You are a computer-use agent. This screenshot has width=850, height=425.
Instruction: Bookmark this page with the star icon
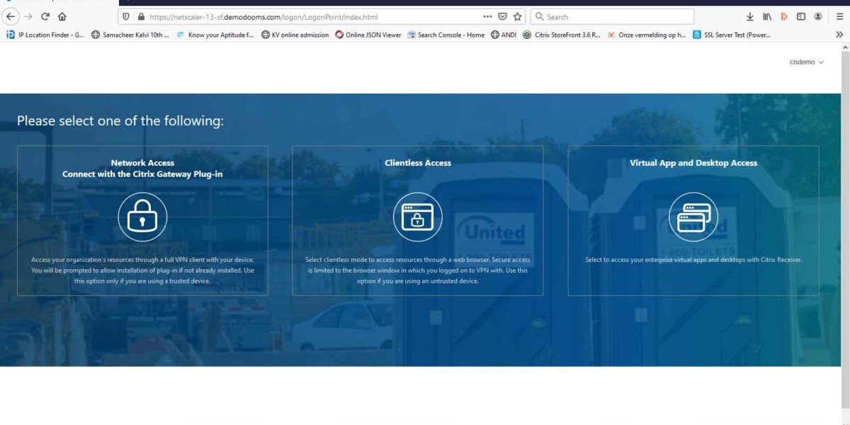[518, 16]
